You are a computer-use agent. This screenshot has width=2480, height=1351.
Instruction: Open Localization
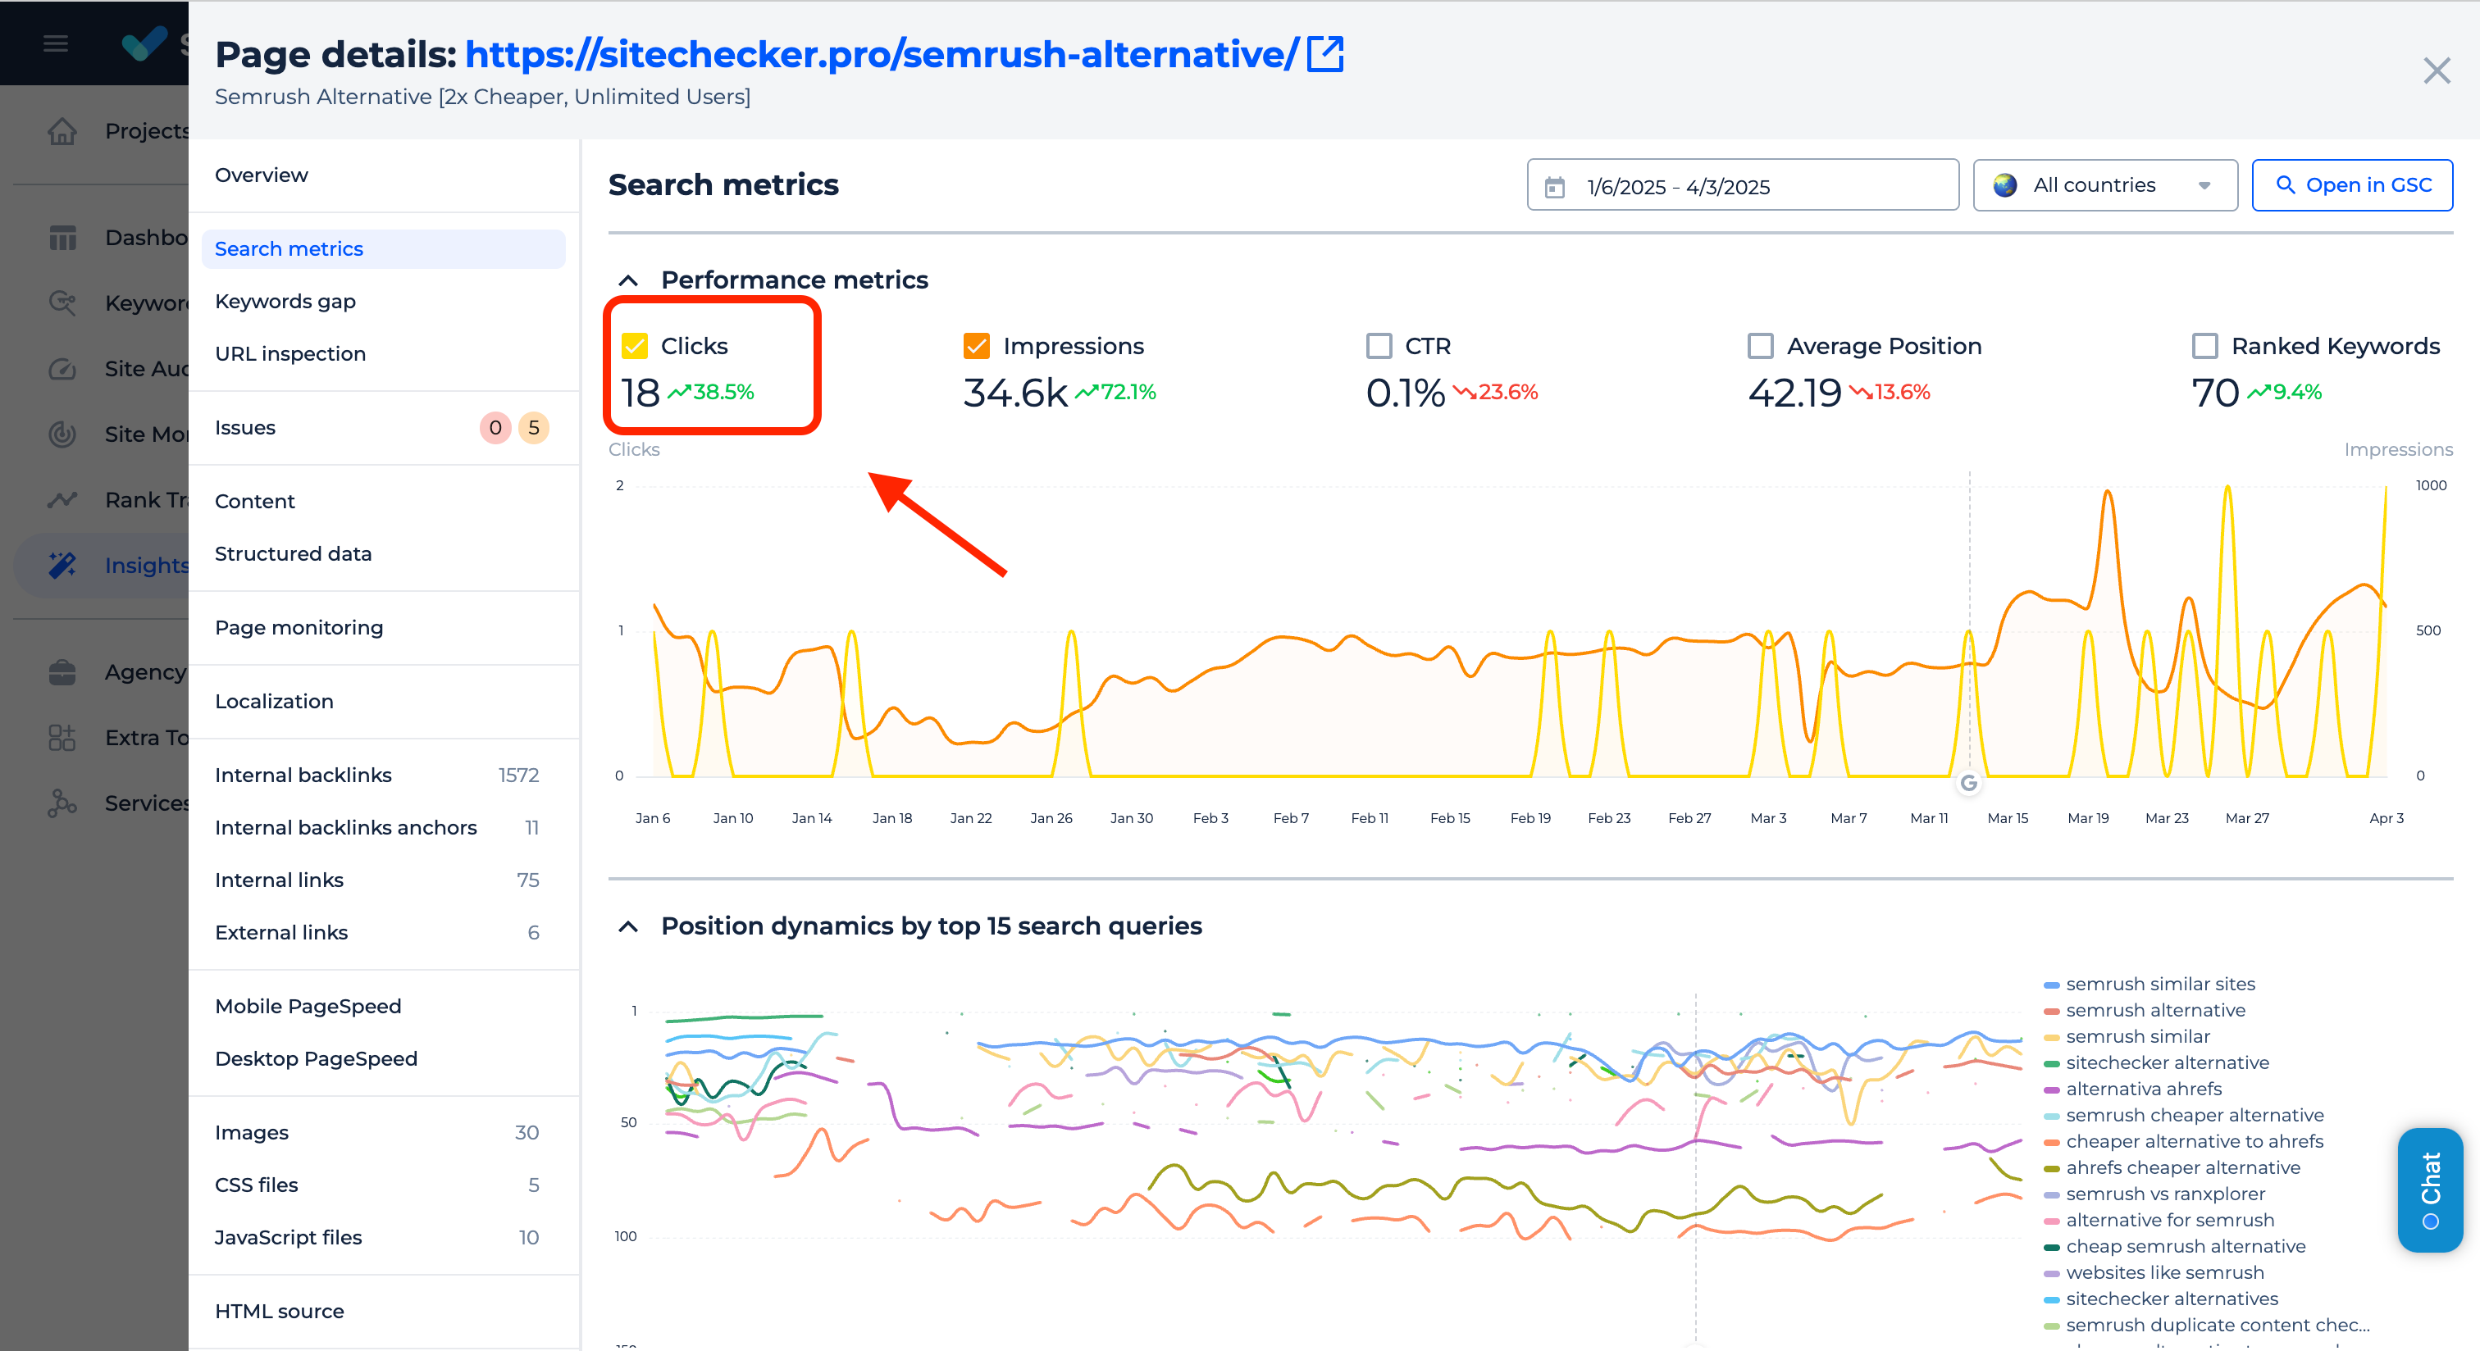click(x=273, y=702)
